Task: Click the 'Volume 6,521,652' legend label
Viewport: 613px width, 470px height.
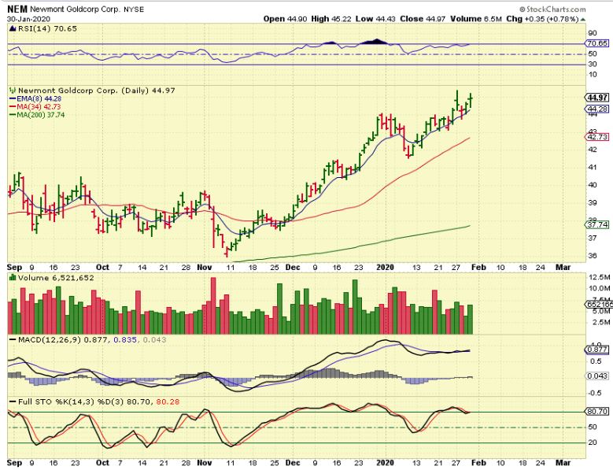Action: tap(56, 278)
